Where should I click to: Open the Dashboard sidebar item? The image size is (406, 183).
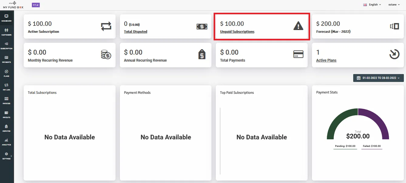point(6,18)
